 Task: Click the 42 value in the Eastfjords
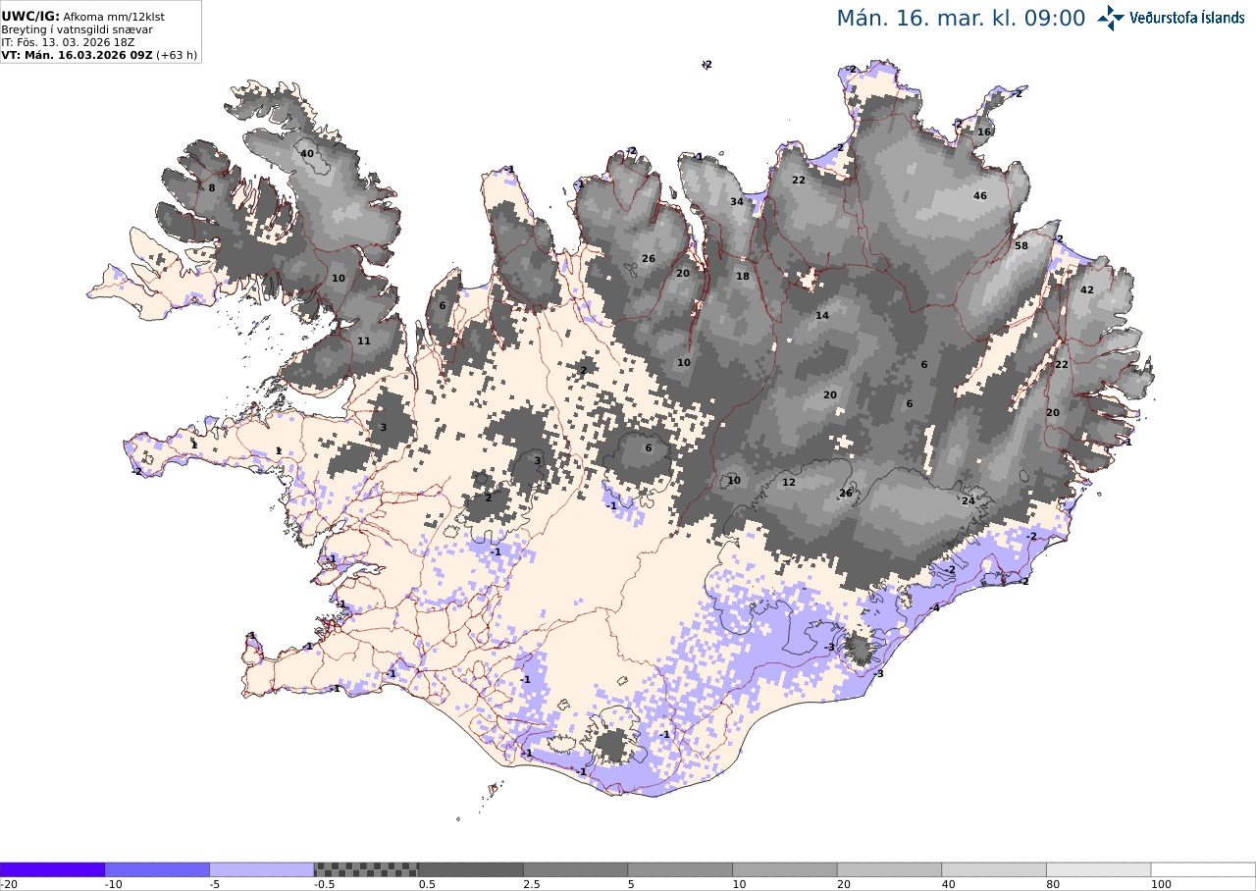(x=1086, y=290)
